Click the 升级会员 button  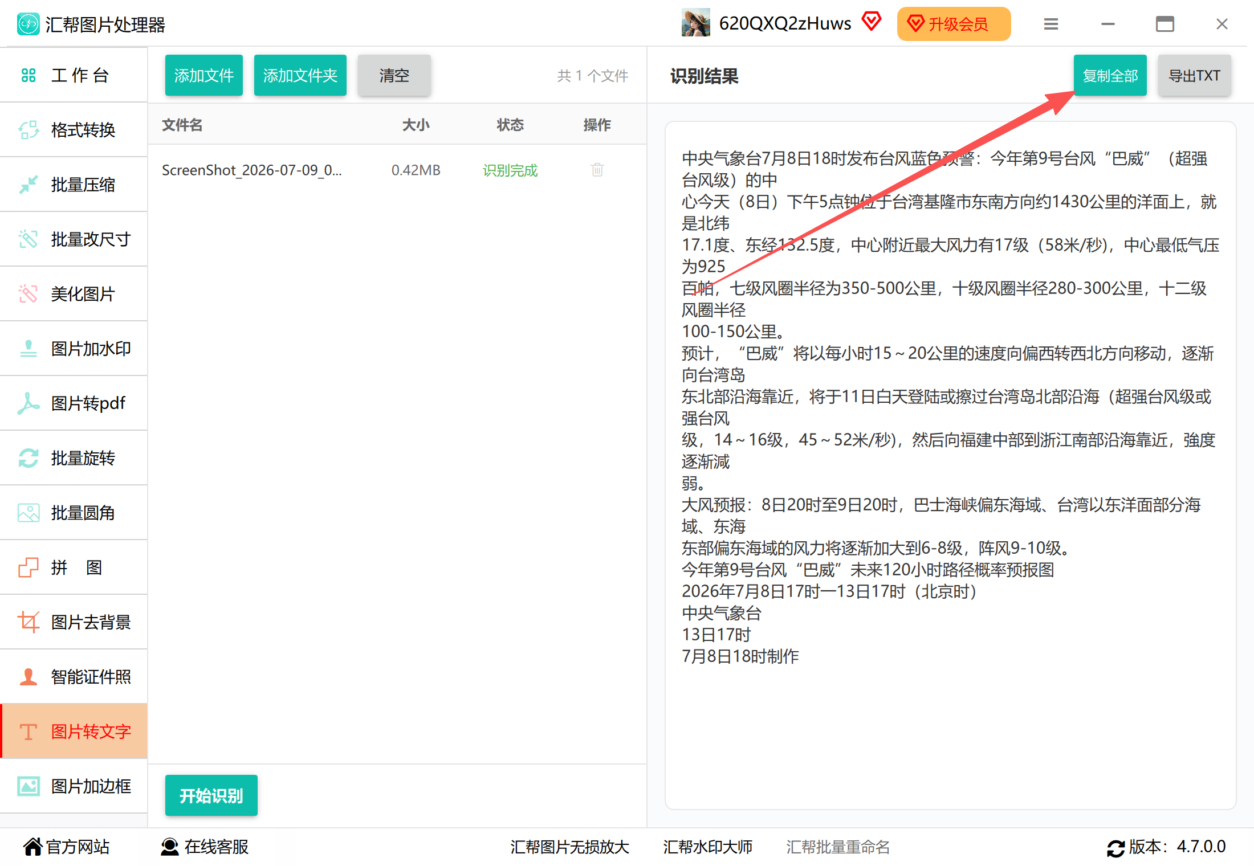(954, 24)
